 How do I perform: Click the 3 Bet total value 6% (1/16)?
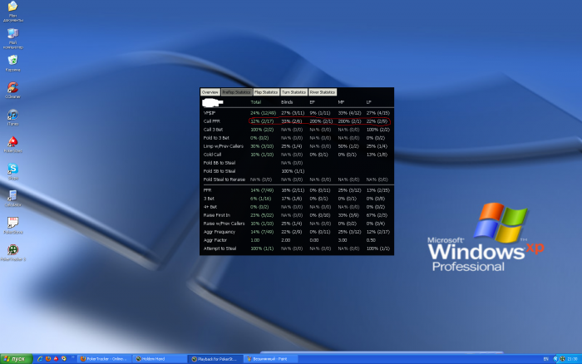pyautogui.click(x=260, y=199)
